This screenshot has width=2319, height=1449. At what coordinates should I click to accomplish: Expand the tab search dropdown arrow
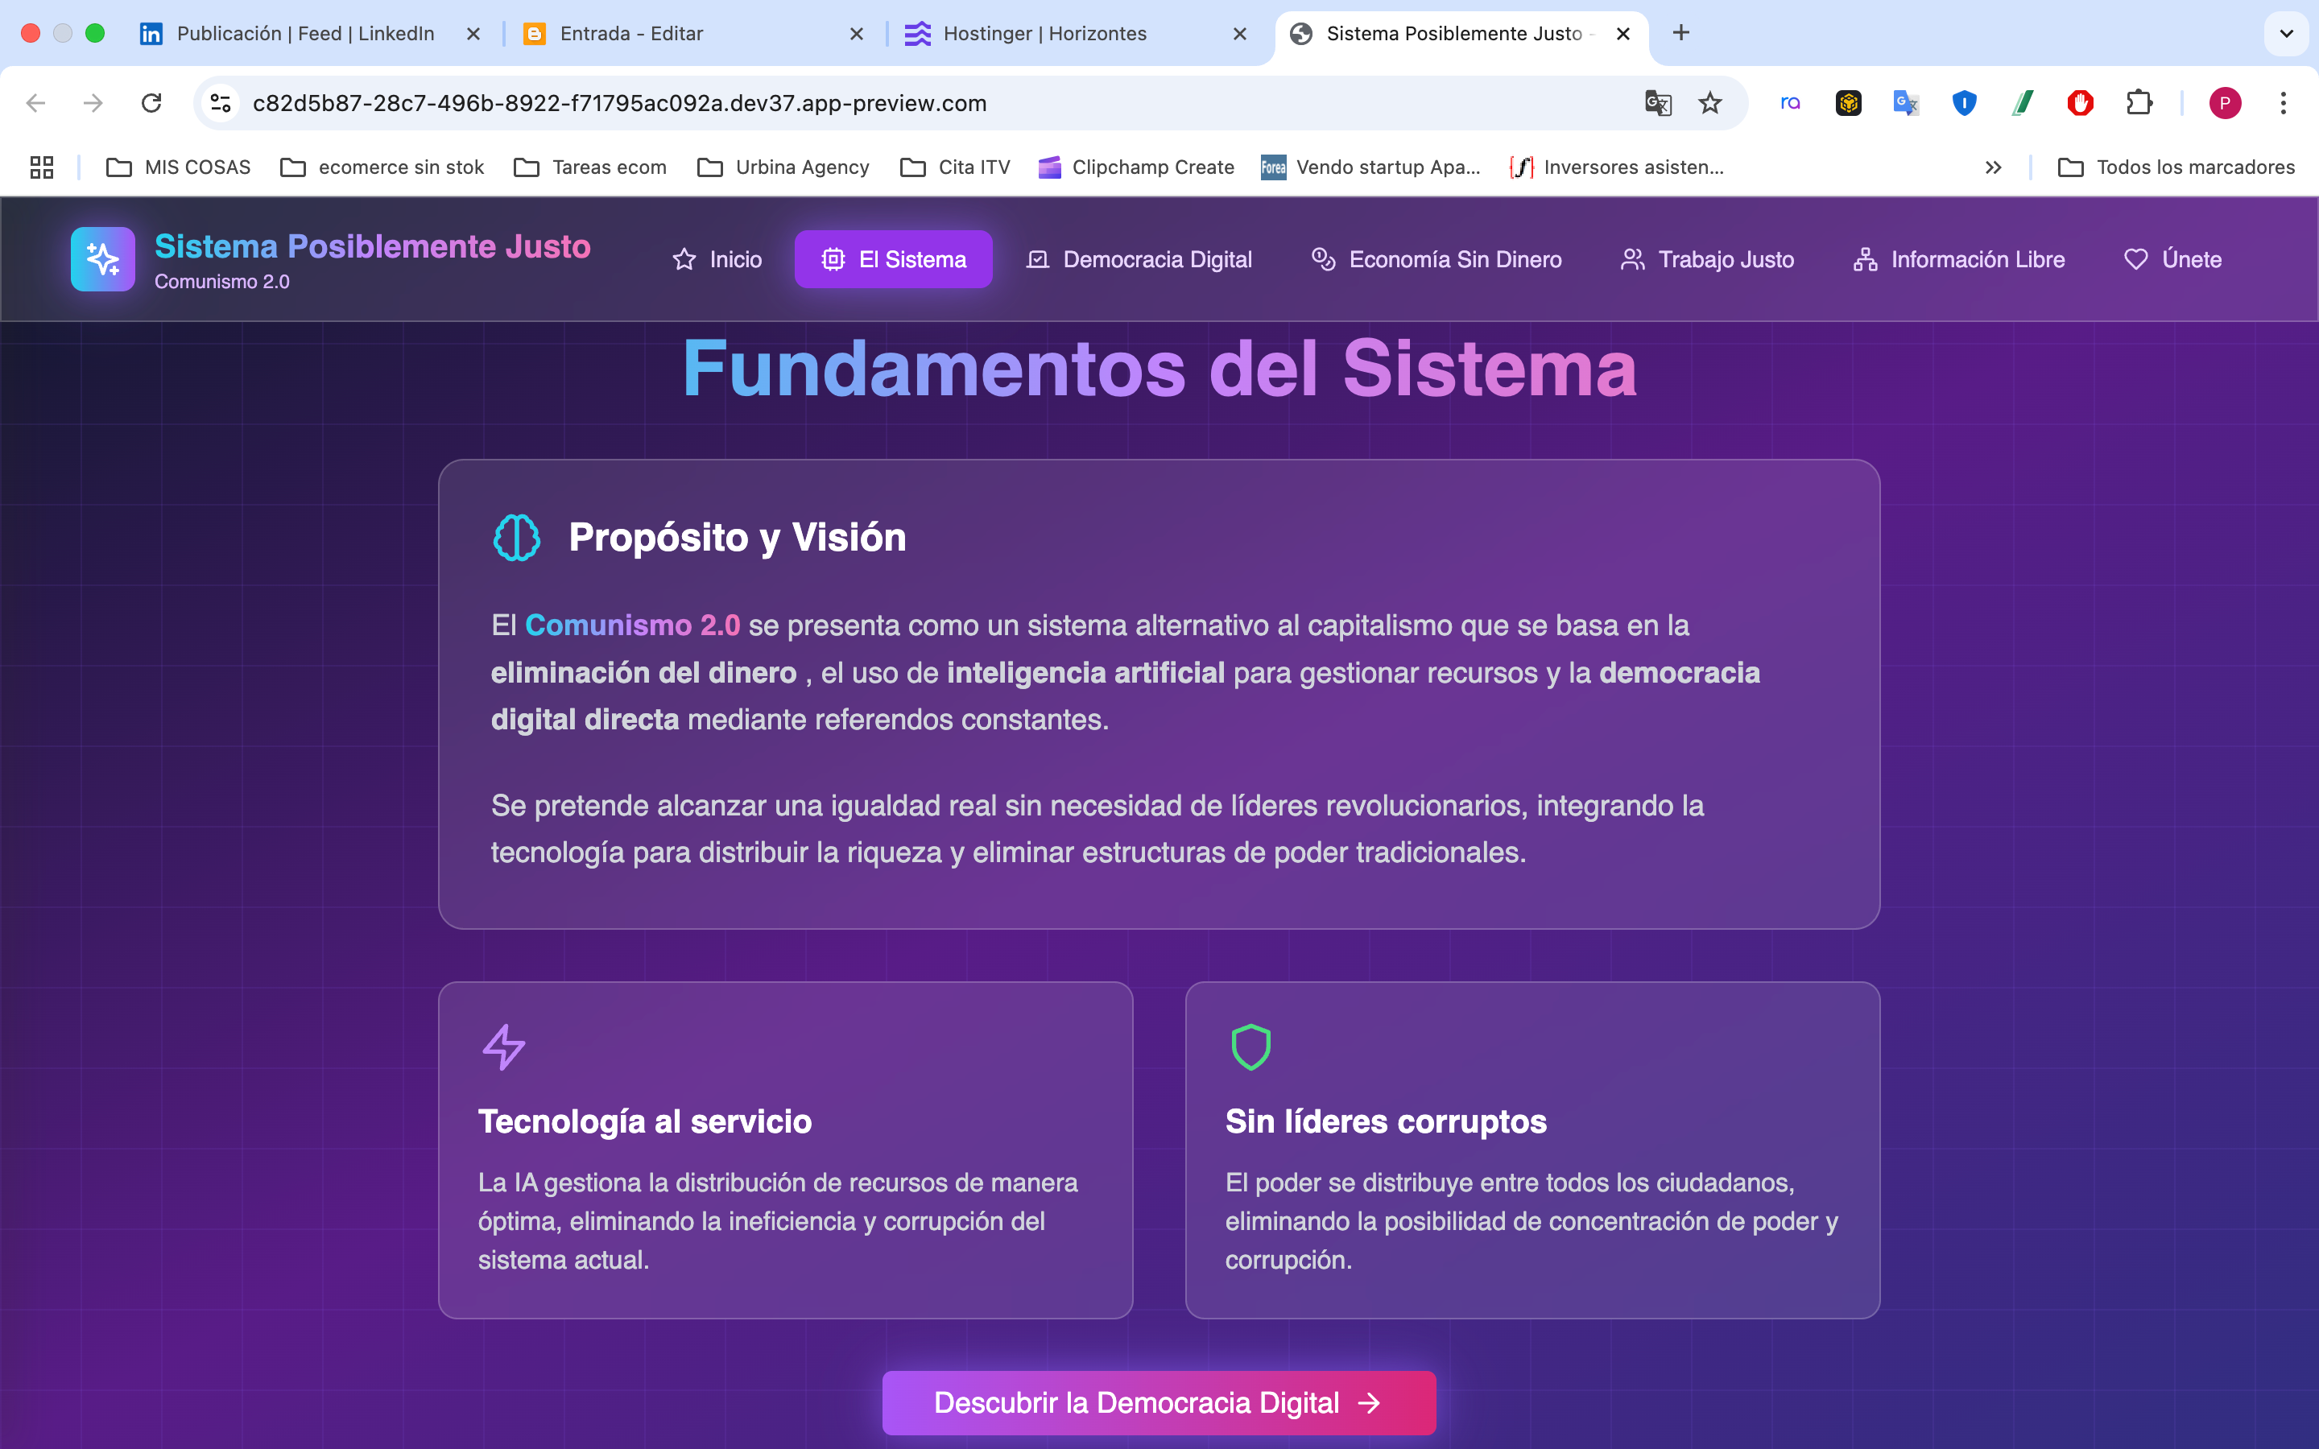pyautogui.click(x=2285, y=34)
